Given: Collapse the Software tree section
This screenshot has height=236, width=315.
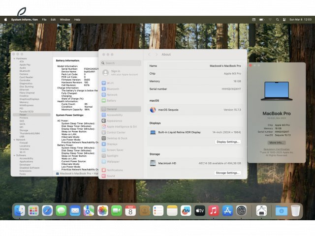Looking at the screenshot, I should pyautogui.click(x=14, y=155).
